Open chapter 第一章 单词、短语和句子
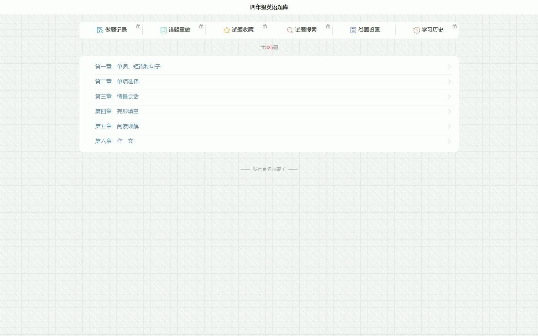 tap(274, 67)
